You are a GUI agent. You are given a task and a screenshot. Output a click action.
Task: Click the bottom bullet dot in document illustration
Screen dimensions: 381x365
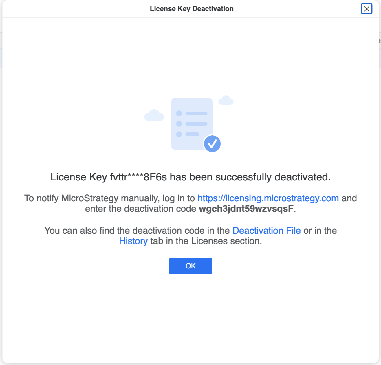coord(179,134)
